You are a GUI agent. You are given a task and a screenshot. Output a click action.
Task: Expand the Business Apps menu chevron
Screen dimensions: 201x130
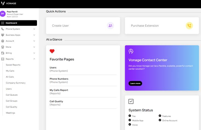click(x=34, y=35)
